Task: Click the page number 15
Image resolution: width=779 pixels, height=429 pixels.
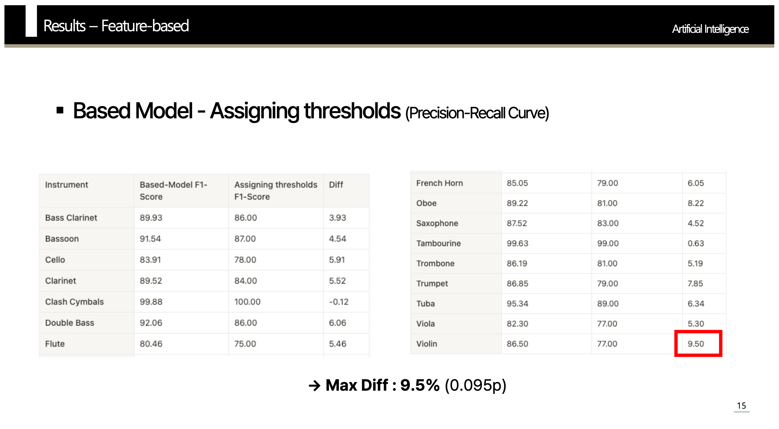Action: 741,406
